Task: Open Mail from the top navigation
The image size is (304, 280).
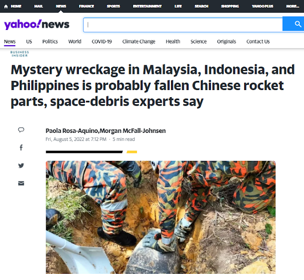Action: tap(38, 6)
